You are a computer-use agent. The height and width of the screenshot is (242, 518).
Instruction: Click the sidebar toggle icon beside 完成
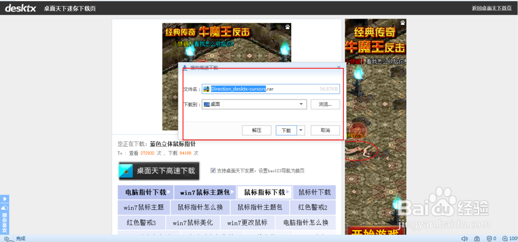7,238
